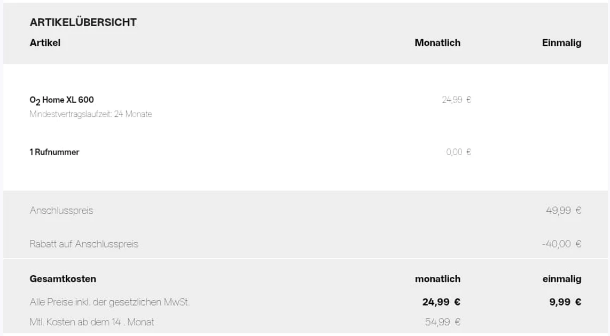Select the einmalig label in Gesamtkosten row
This screenshot has width=610, height=336.
click(x=561, y=279)
